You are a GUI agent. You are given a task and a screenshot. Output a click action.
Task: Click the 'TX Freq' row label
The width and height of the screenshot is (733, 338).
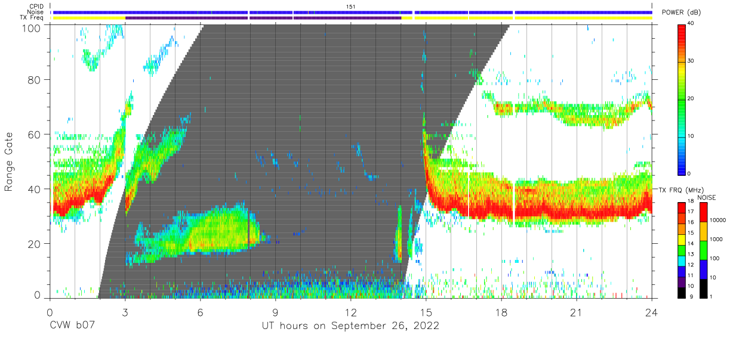[x=32, y=18]
